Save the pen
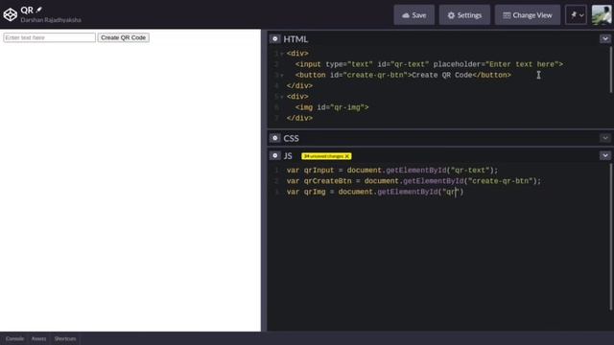Image resolution: width=614 pixels, height=345 pixels. (413, 15)
